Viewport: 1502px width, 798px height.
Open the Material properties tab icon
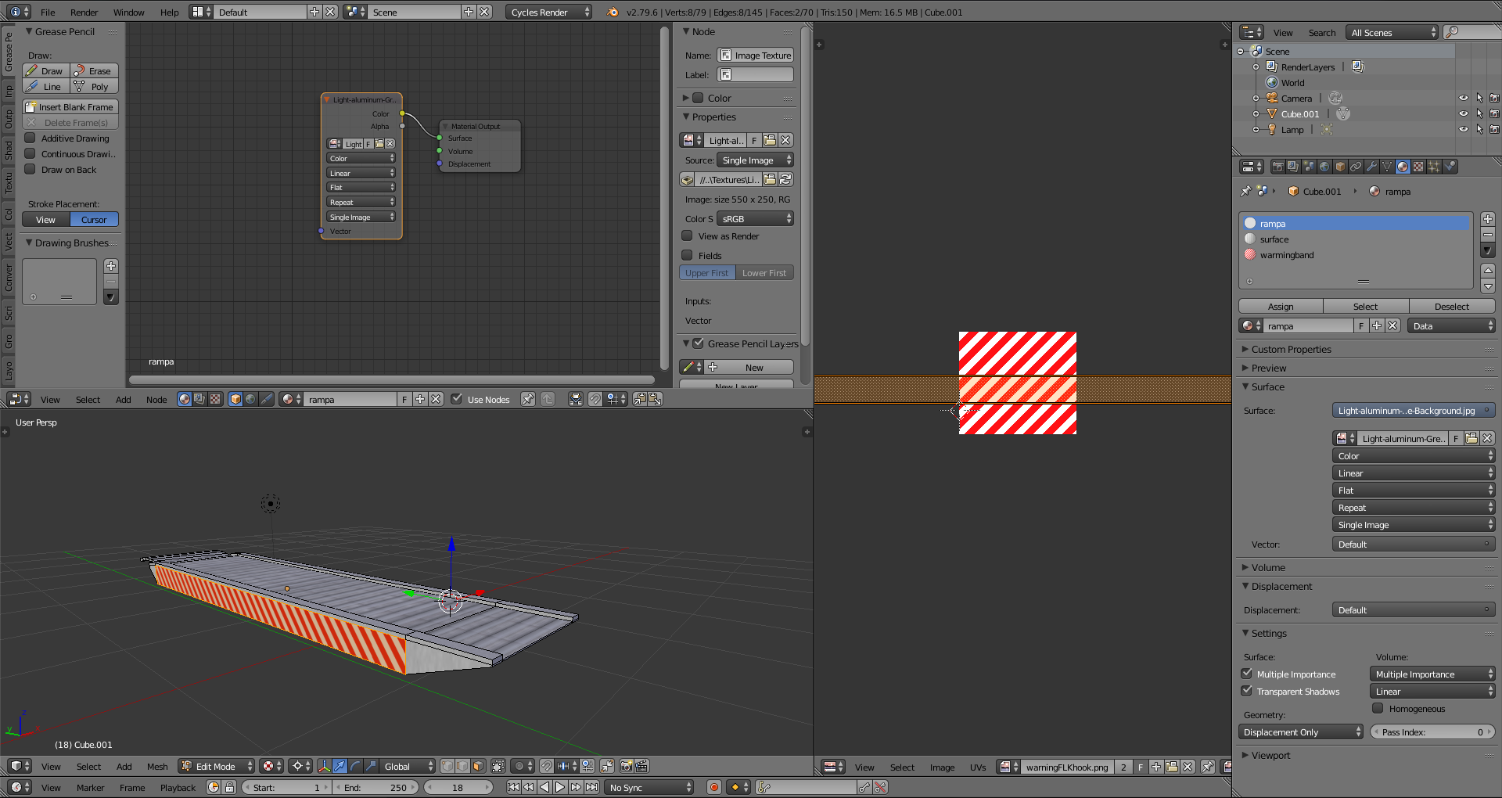point(1403,167)
